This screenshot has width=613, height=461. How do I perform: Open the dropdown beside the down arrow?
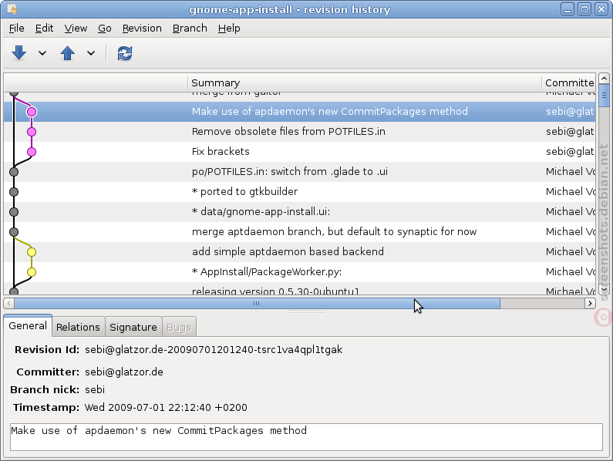tap(42, 52)
